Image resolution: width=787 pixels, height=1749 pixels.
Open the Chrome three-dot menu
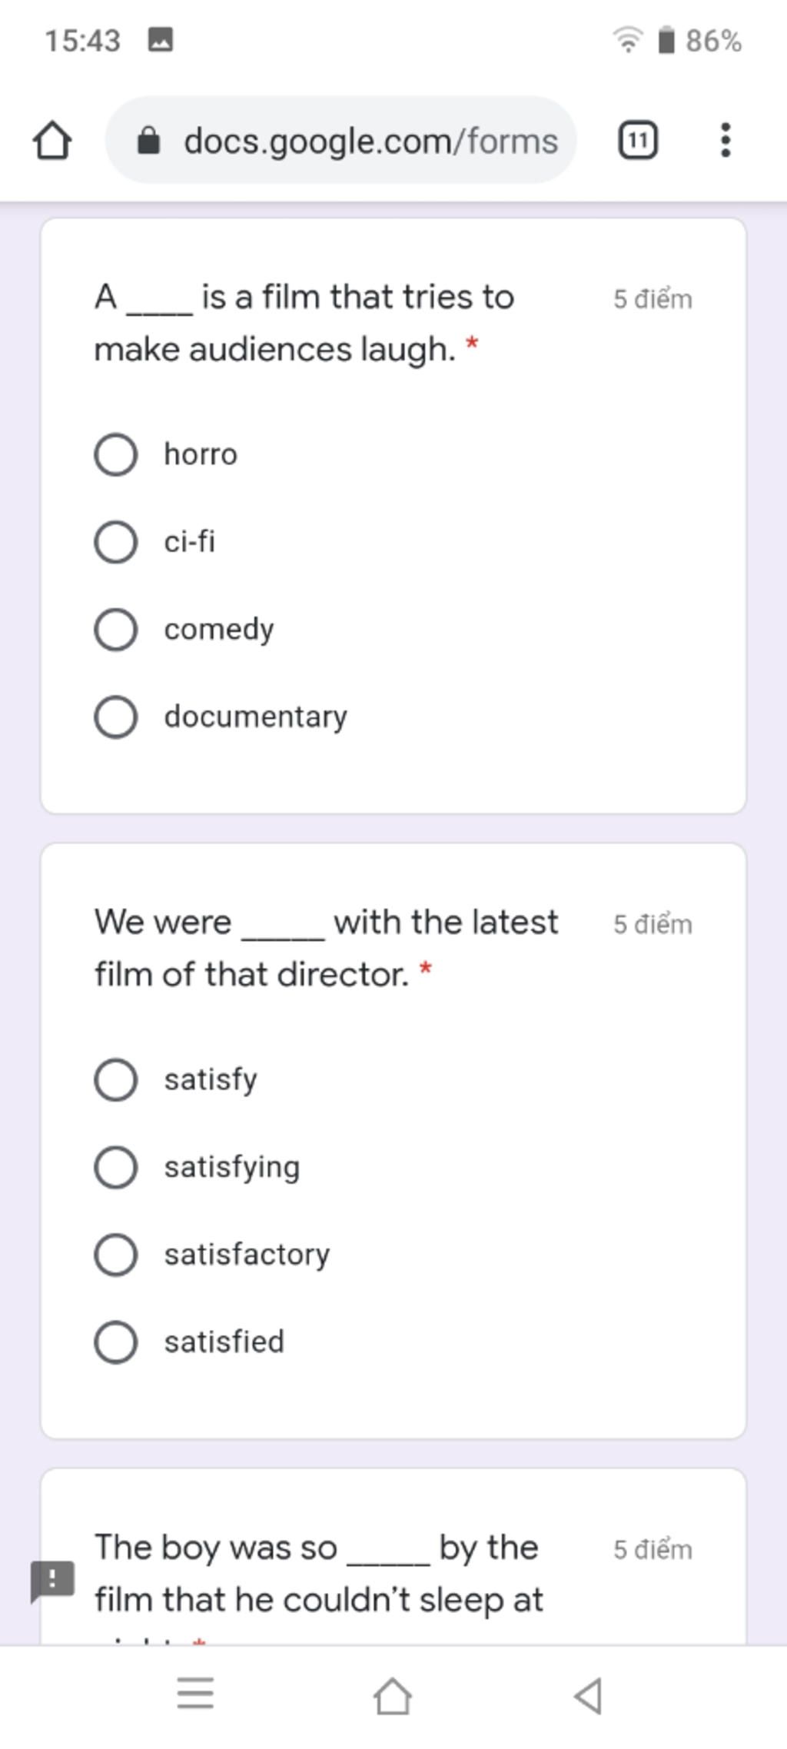725,140
